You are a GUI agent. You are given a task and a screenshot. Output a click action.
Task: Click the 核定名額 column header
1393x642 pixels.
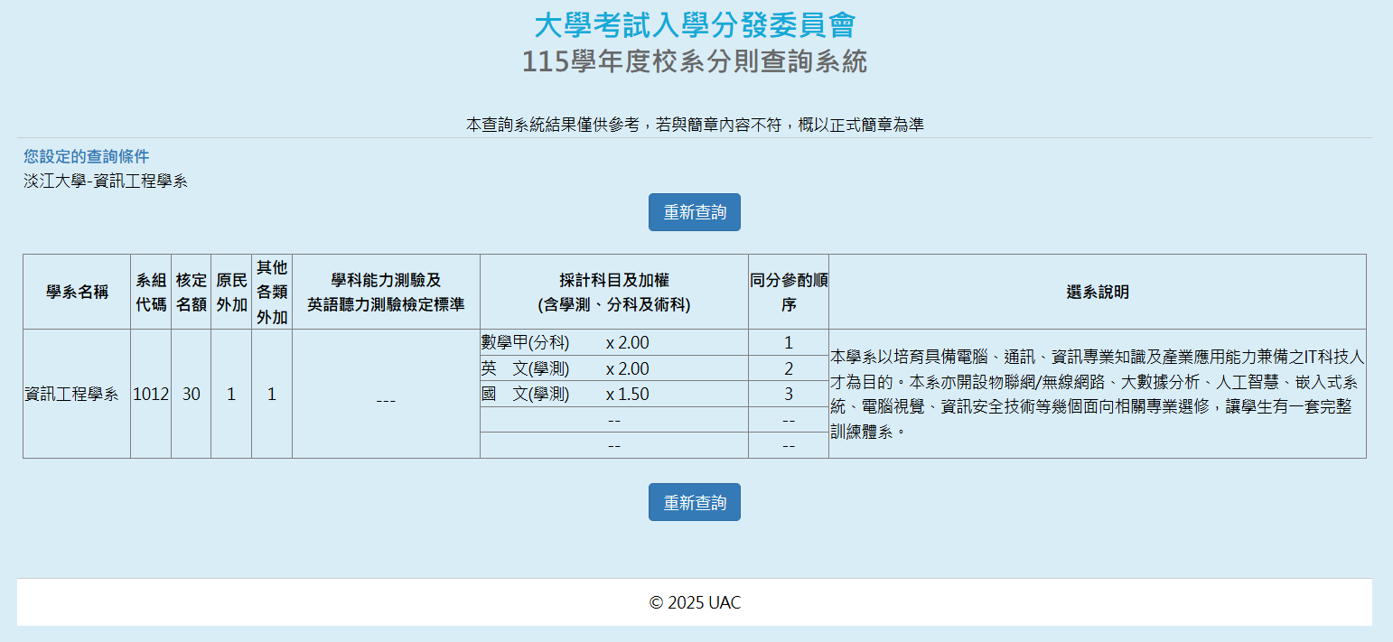[x=191, y=292]
